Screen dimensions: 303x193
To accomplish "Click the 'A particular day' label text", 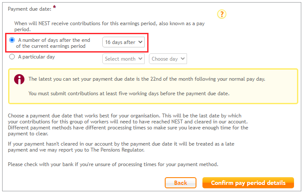I will (36, 57).
